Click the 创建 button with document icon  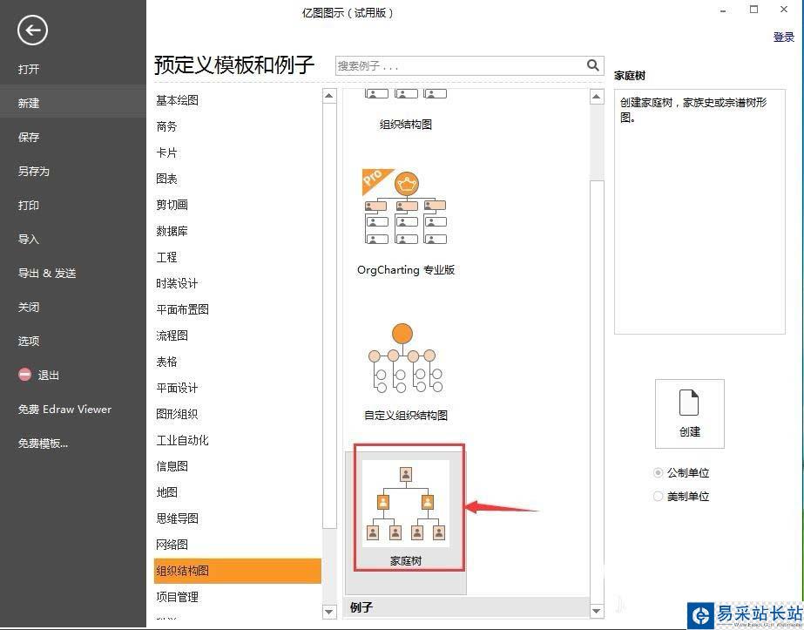click(x=690, y=414)
